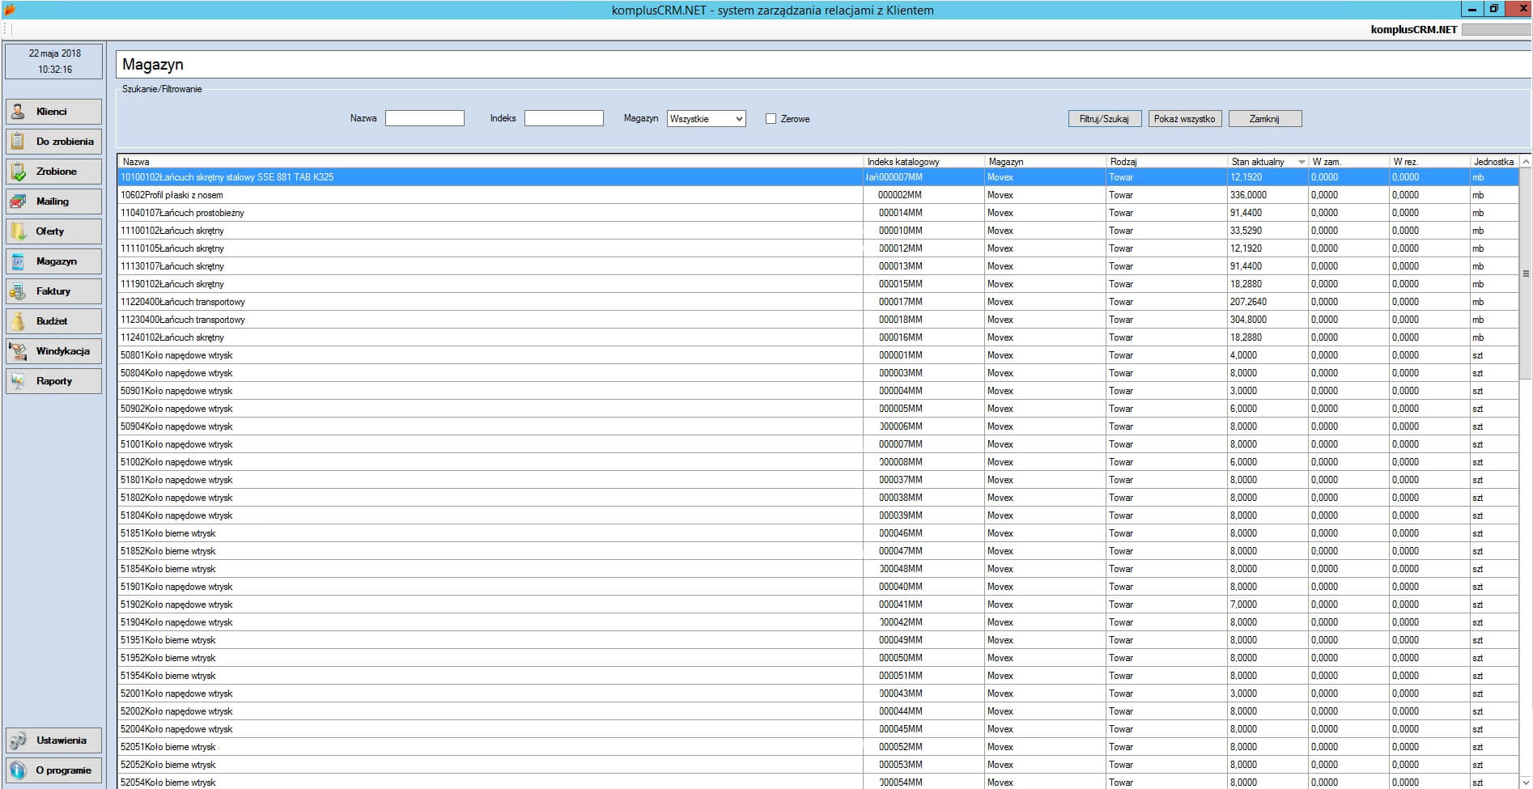The image size is (1533, 789).
Task: Select row 11040107Łańcuch prostobieżny
Action: tap(818, 213)
